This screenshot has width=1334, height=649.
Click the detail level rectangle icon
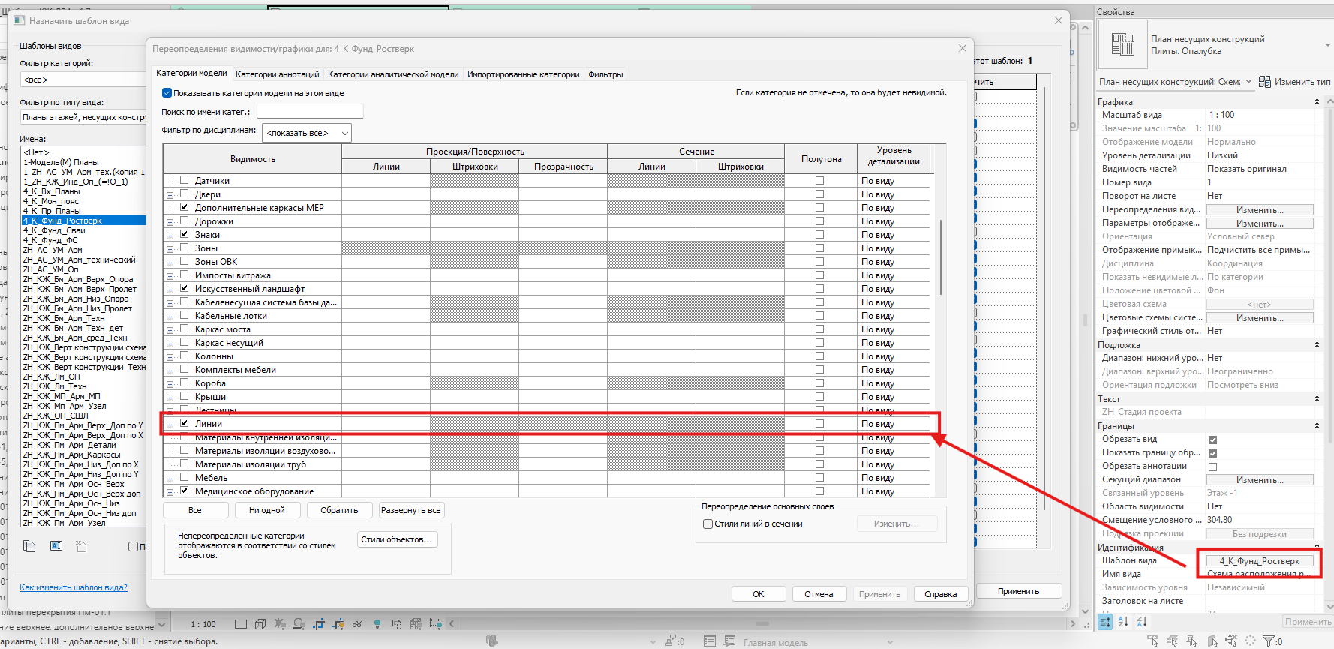click(240, 624)
